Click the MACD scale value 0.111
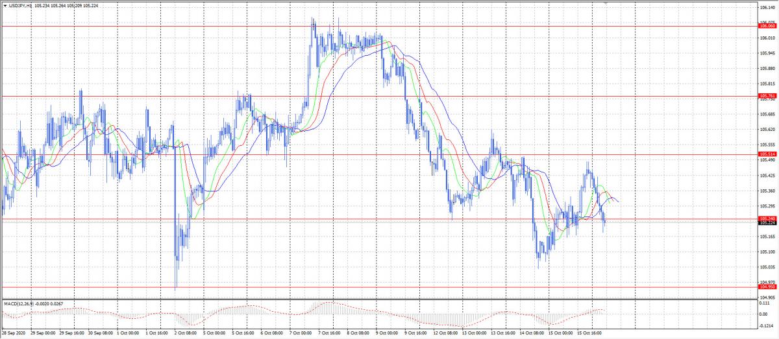The width and height of the screenshot is (779, 339). coord(765,303)
